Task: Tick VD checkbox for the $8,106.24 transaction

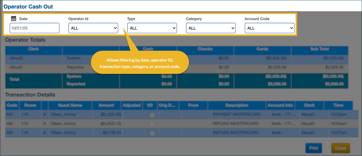Action: click(x=152, y=133)
